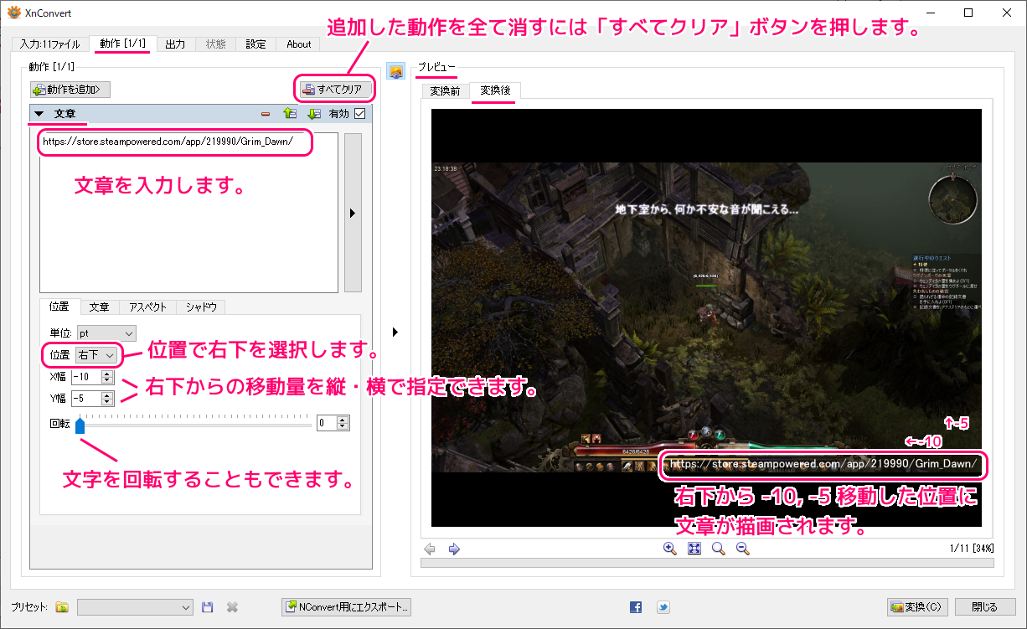
Task: Save preset with the floppy disk icon
Action: [208, 607]
